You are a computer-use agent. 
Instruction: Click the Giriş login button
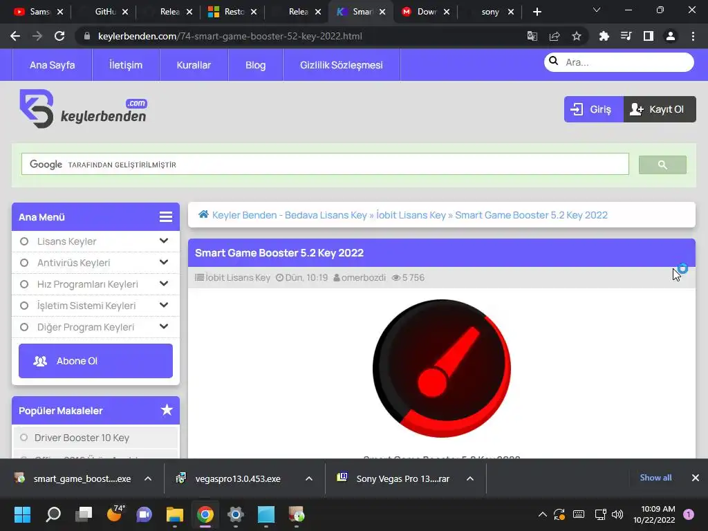pyautogui.click(x=594, y=109)
